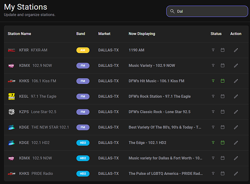The height and width of the screenshot is (184, 250).
Task: Click broadcast signal icon for 97.1 The Eagle
Action: coord(213,96)
